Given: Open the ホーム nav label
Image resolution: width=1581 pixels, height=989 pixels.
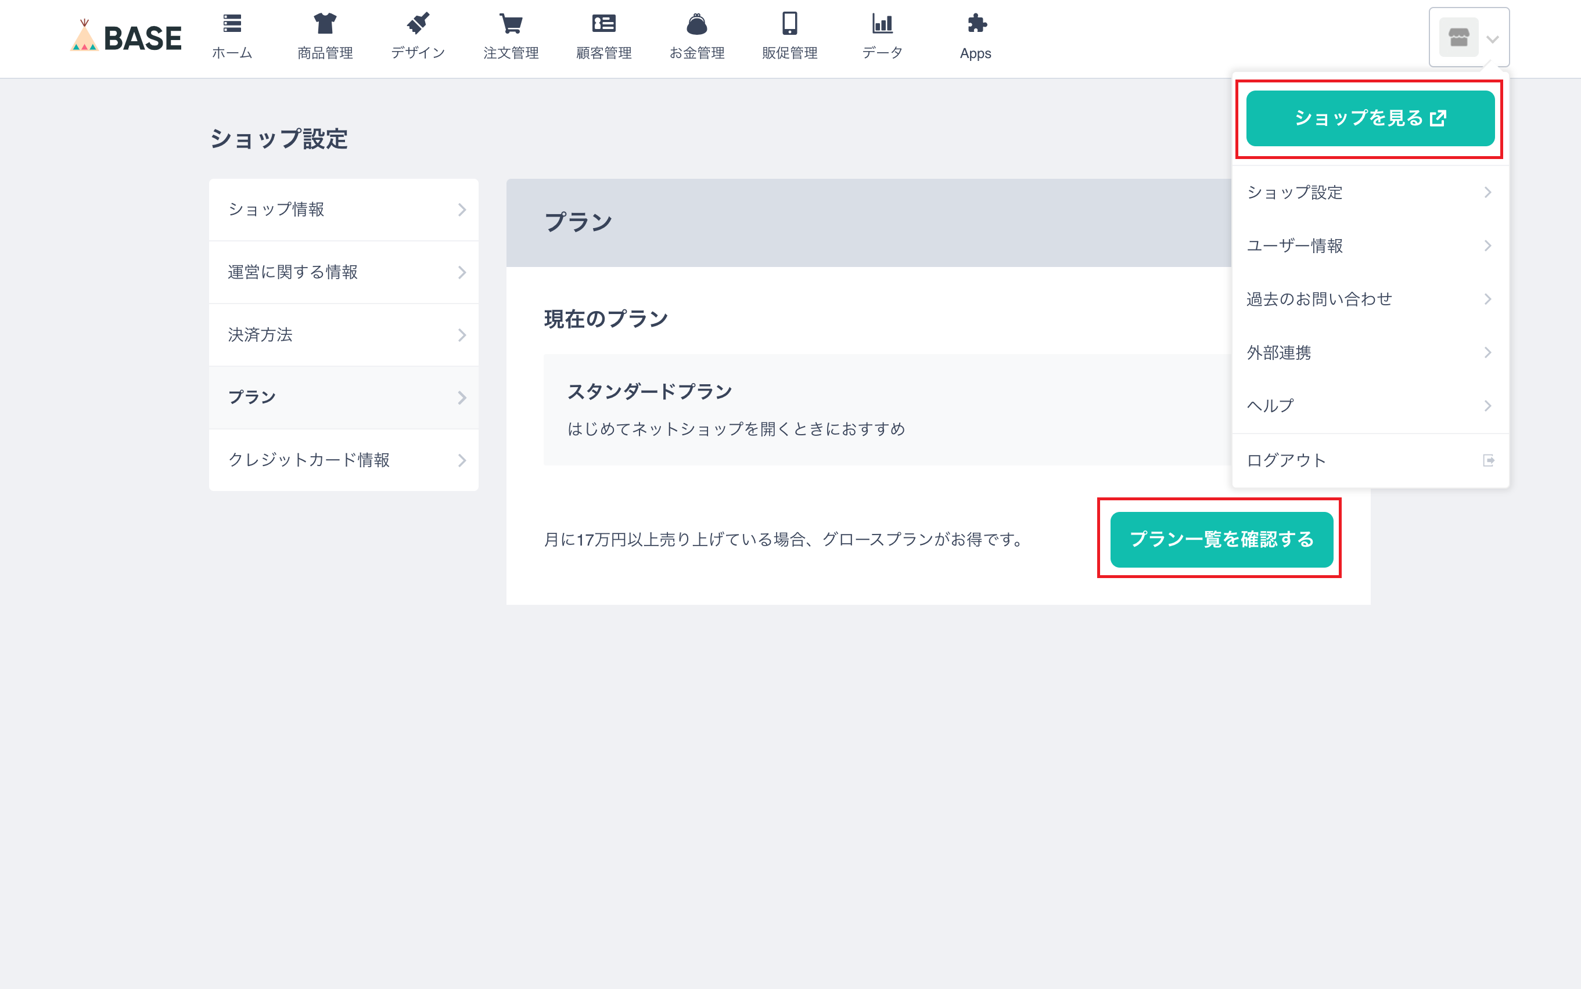Looking at the screenshot, I should coord(232,53).
